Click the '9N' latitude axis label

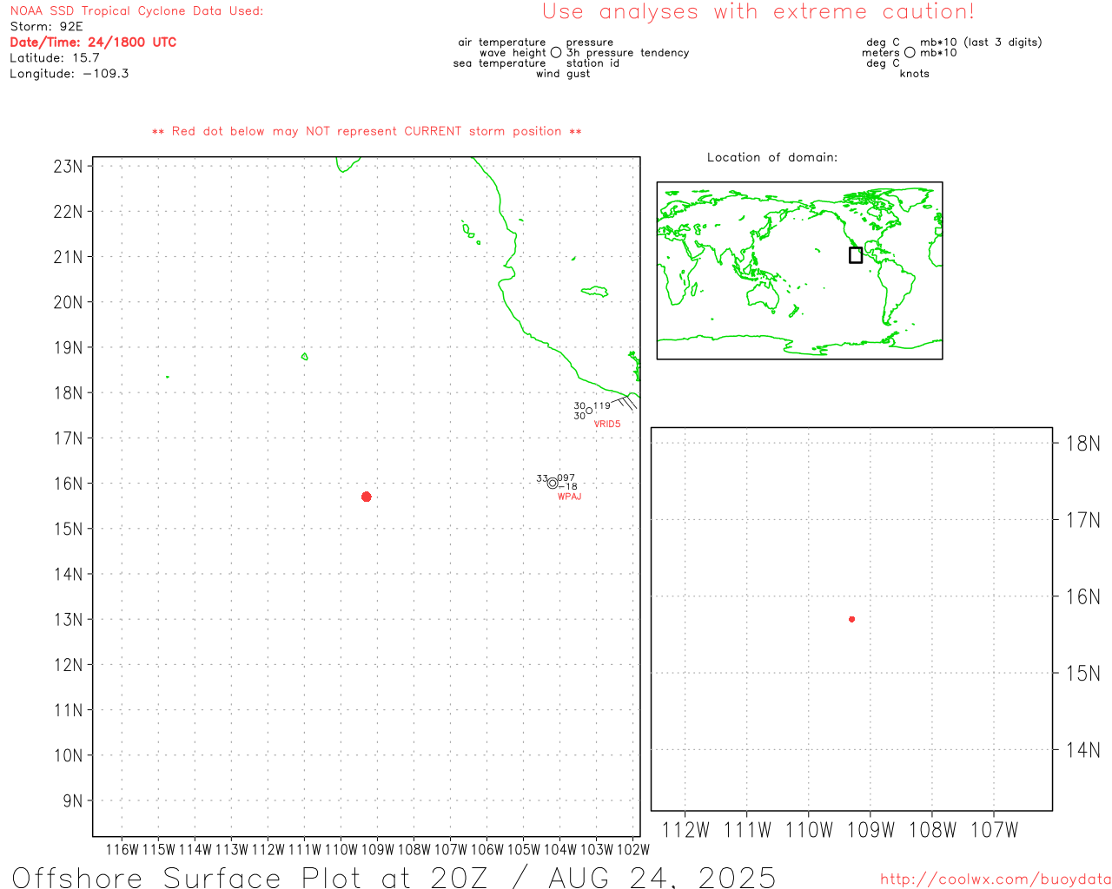73,801
